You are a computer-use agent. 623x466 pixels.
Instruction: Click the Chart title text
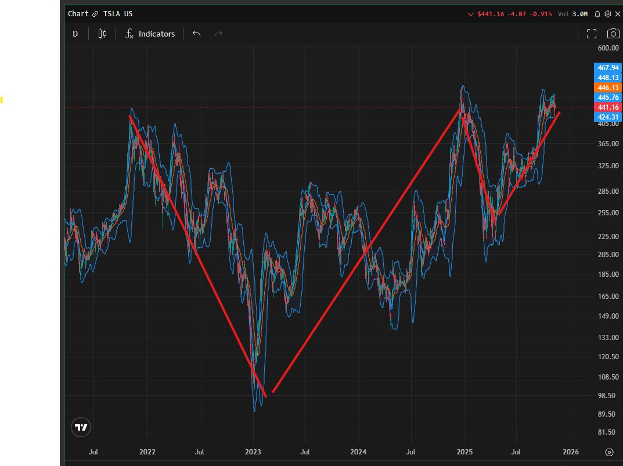pos(78,13)
